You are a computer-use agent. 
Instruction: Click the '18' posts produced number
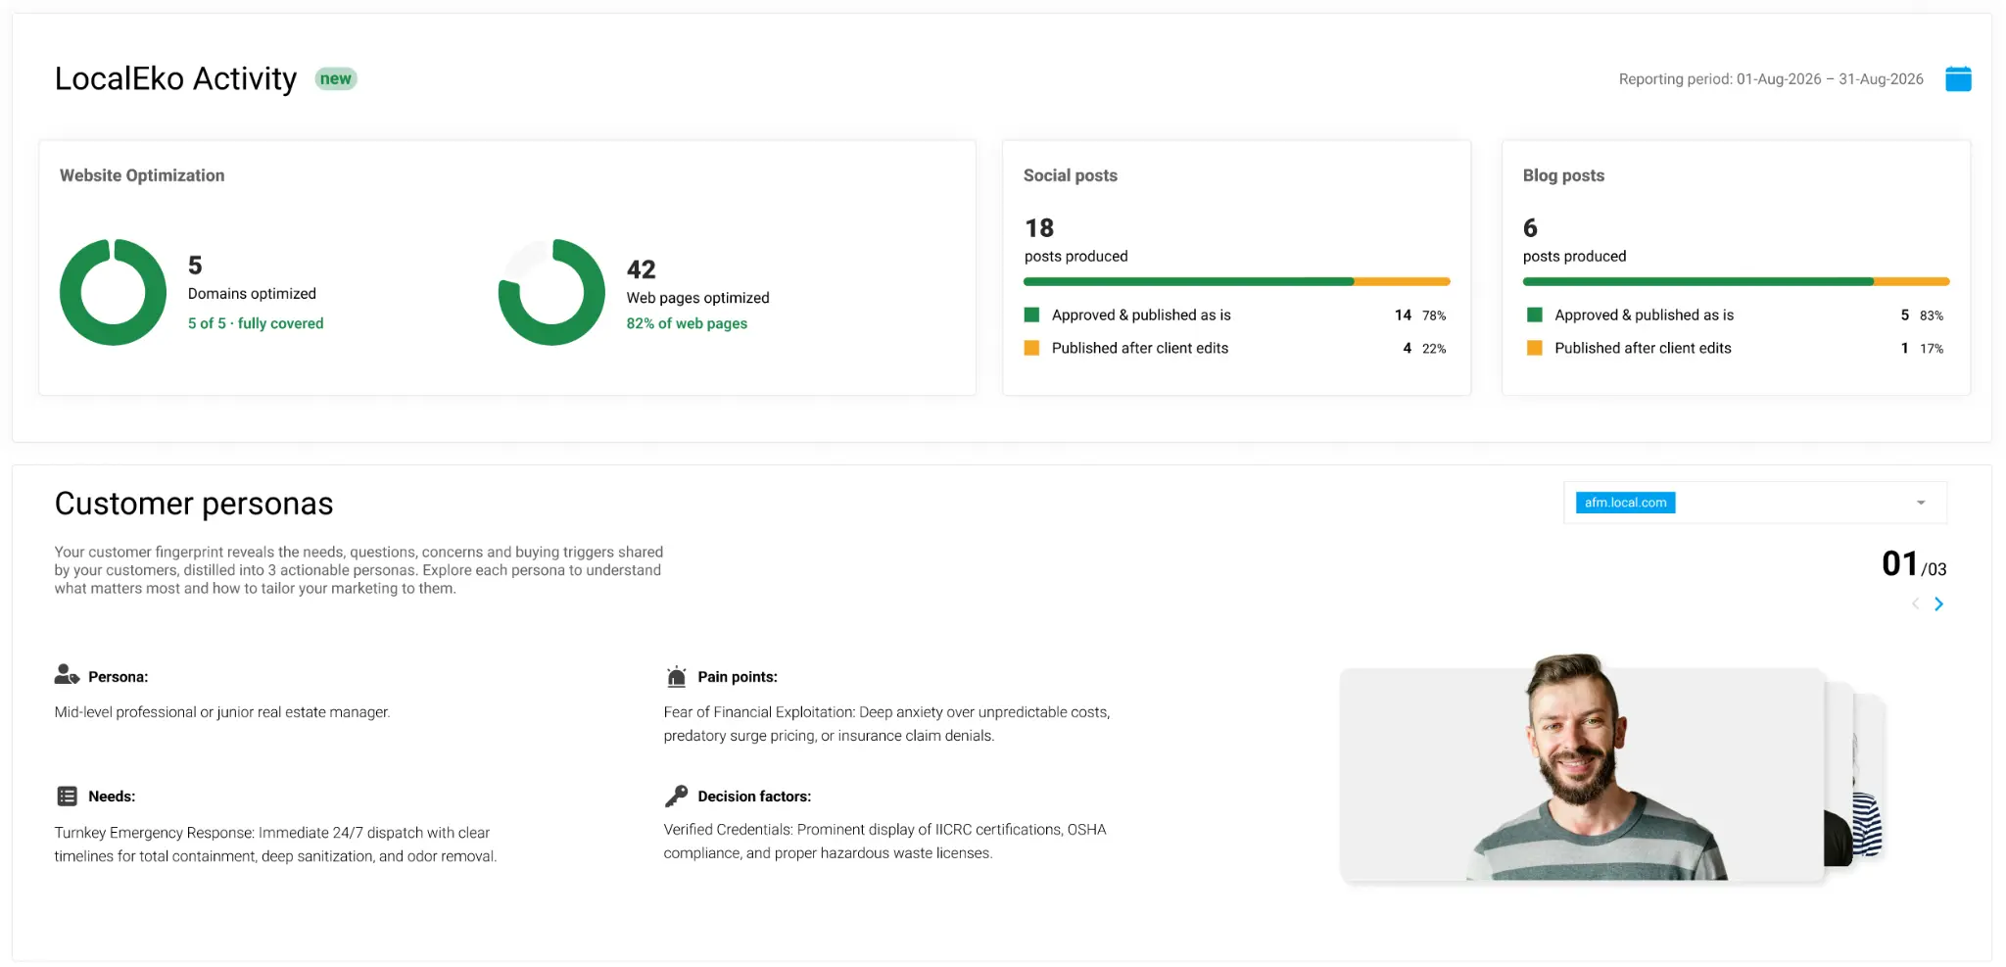(x=1039, y=228)
